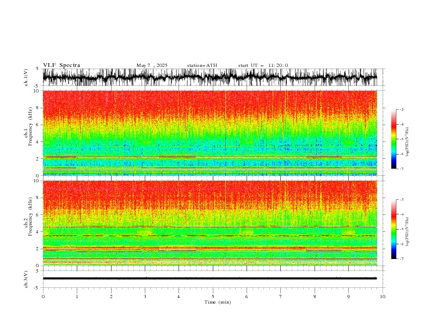Click the ch.2 spectrogram color bar
This screenshot has height=333, width=431.
click(x=393, y=229)
